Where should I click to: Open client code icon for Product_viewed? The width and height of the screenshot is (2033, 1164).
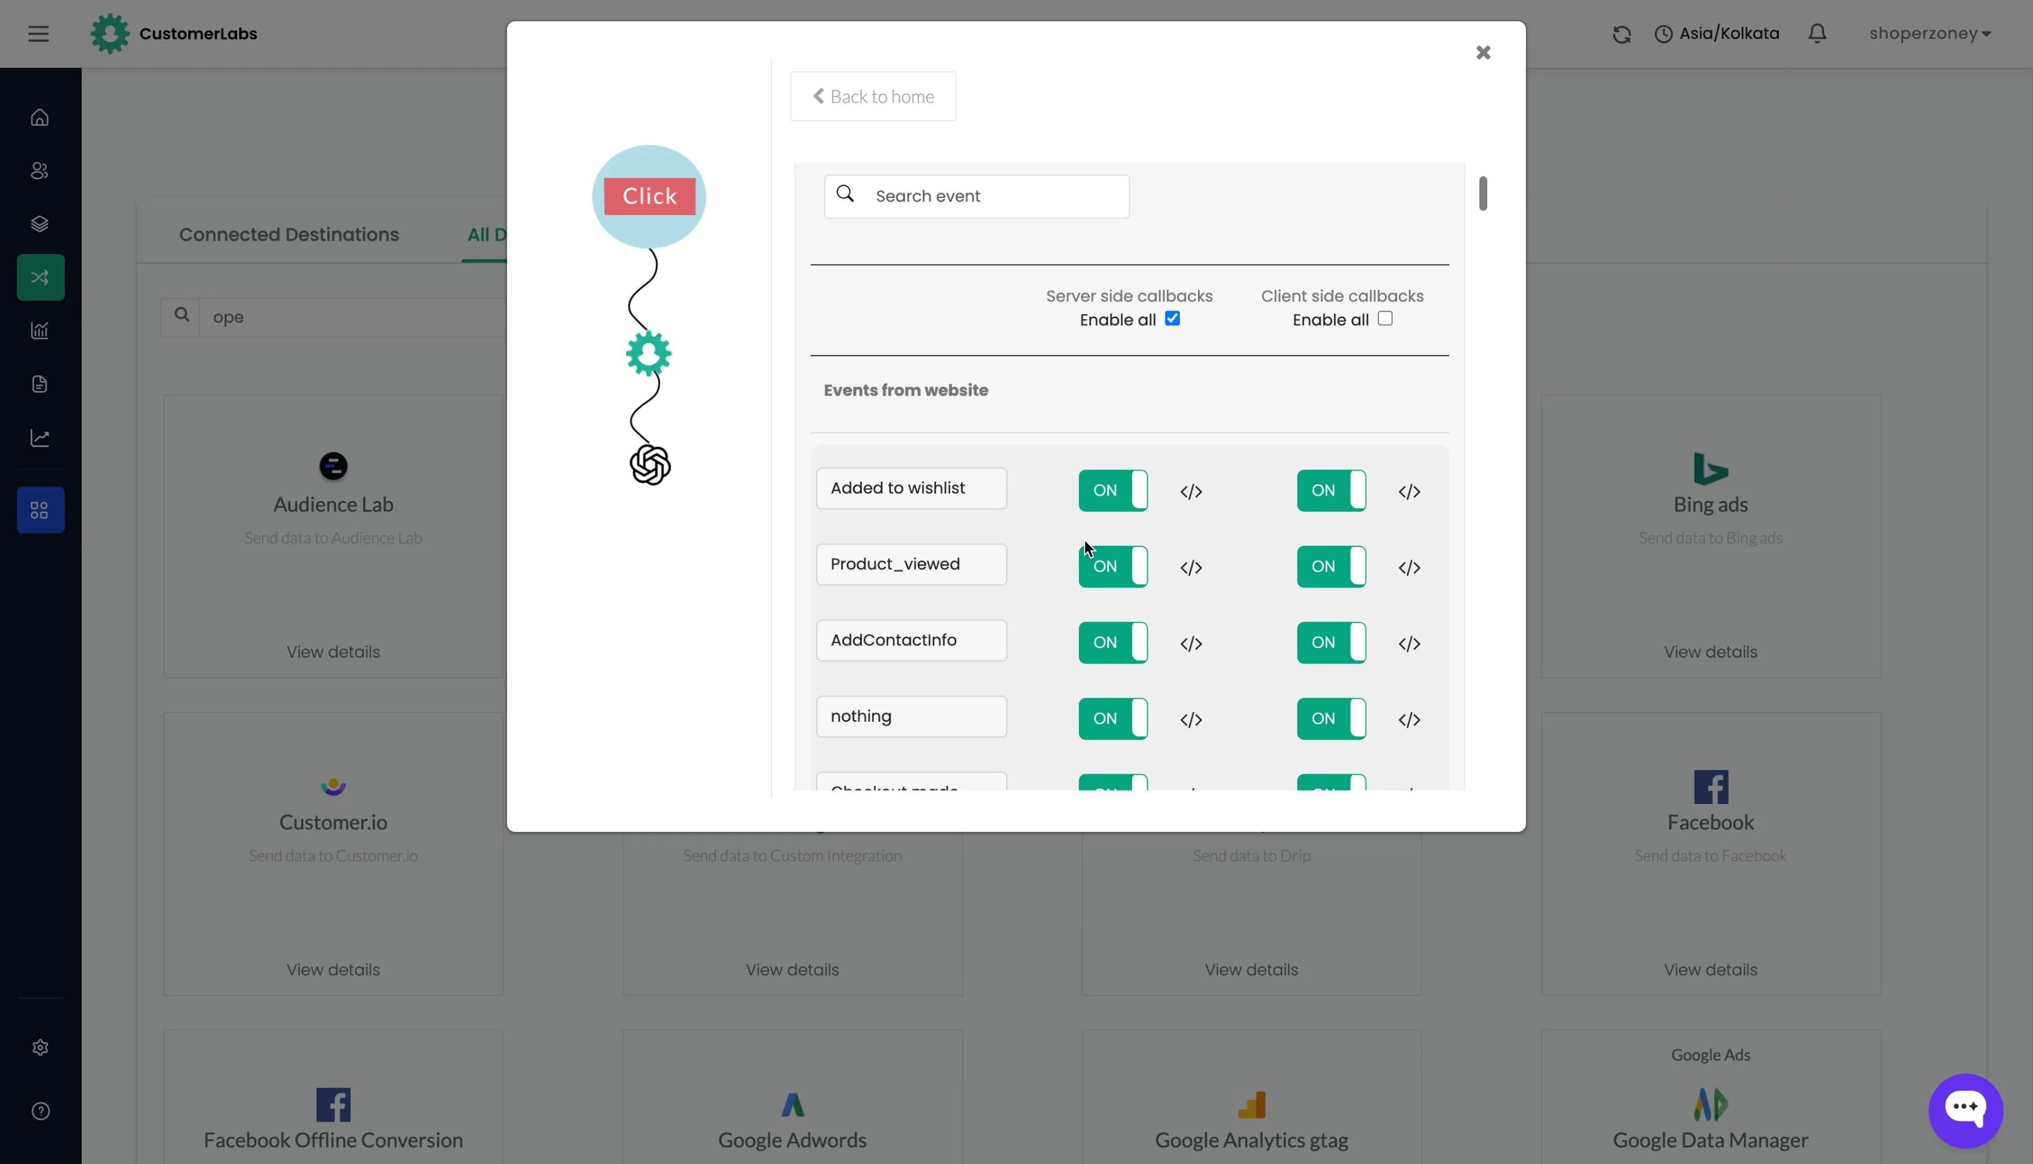click(1409, 567)
